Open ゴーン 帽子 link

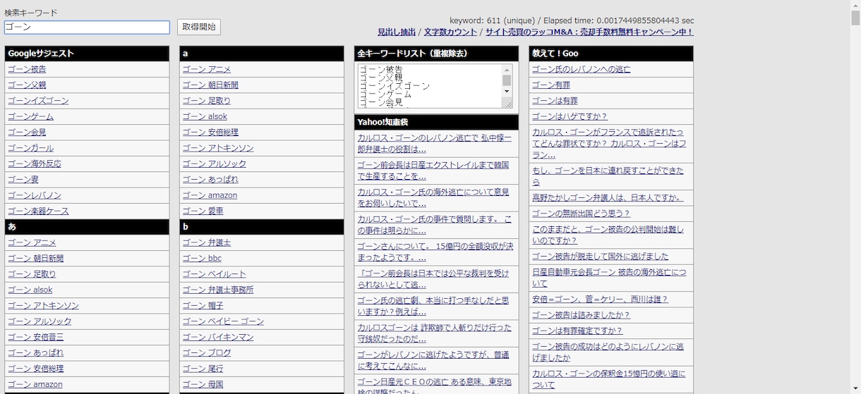point(203,306)
